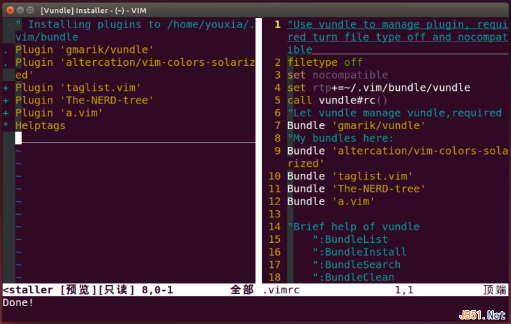Click the white block cursor in installer pane

pos(19,138)
